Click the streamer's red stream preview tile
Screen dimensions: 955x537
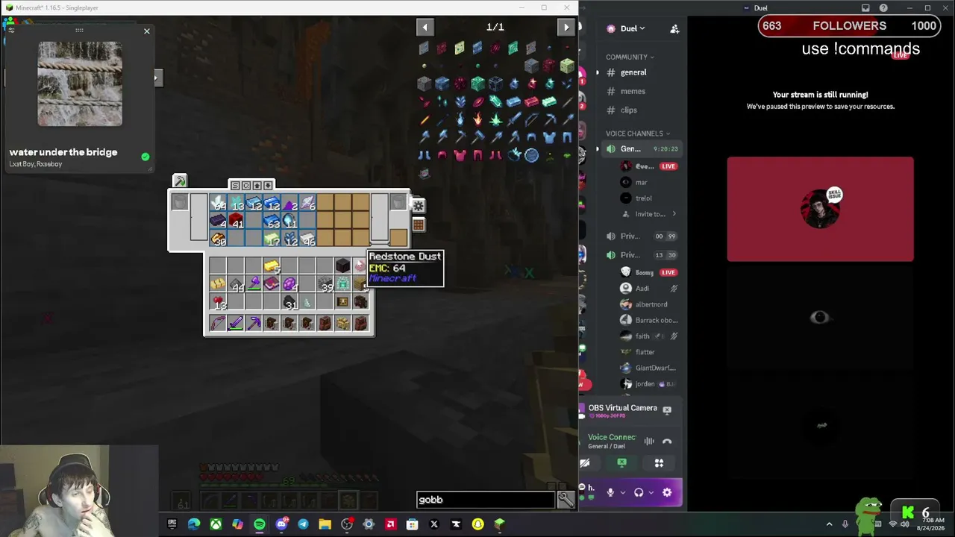tap(820, 209)
